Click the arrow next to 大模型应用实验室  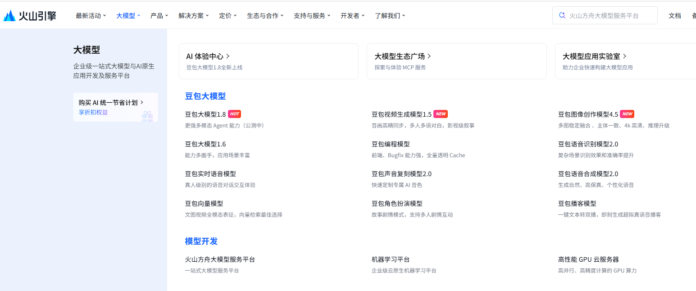pos(625,56)
